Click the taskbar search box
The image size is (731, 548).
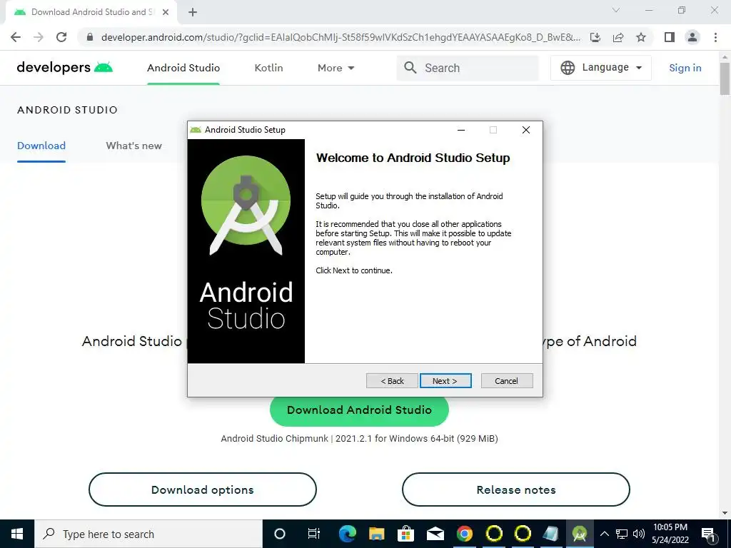148,534
